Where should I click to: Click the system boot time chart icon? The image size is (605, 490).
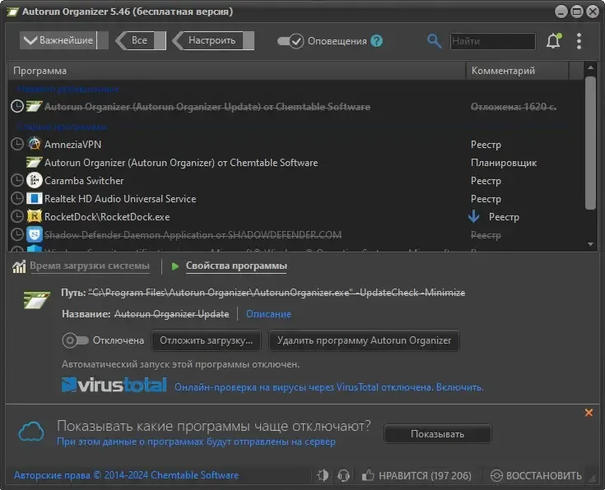click(19, 266)
